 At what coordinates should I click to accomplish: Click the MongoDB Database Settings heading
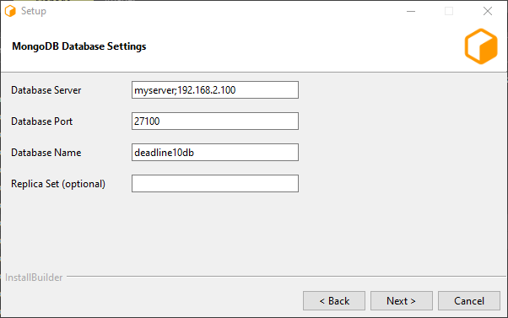(x=79, y=46)
